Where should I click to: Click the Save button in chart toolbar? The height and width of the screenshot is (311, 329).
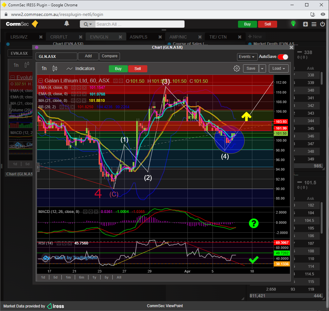tap(251, 68)
